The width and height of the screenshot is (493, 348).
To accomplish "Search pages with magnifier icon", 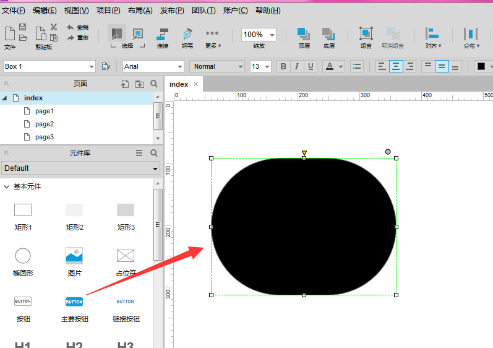I will (154, 84).
